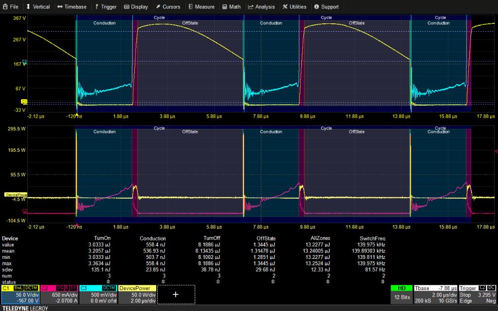
Task: Toggle the BwL bandwidth limit badge on C1
Action: tap(18, 288)
